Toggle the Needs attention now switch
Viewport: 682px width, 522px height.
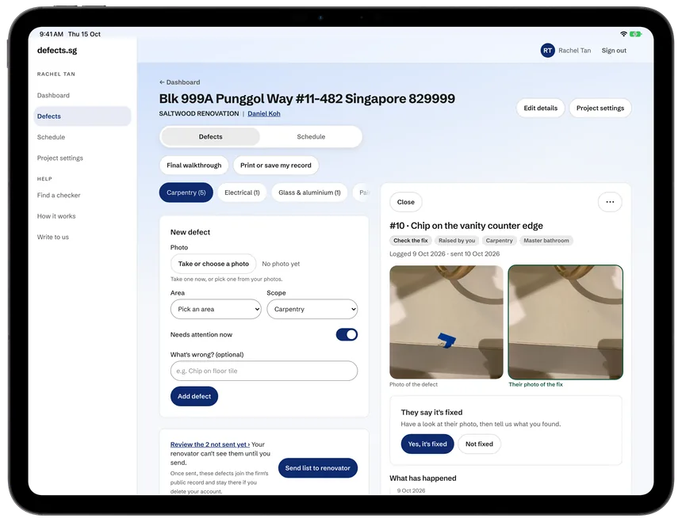347,334
